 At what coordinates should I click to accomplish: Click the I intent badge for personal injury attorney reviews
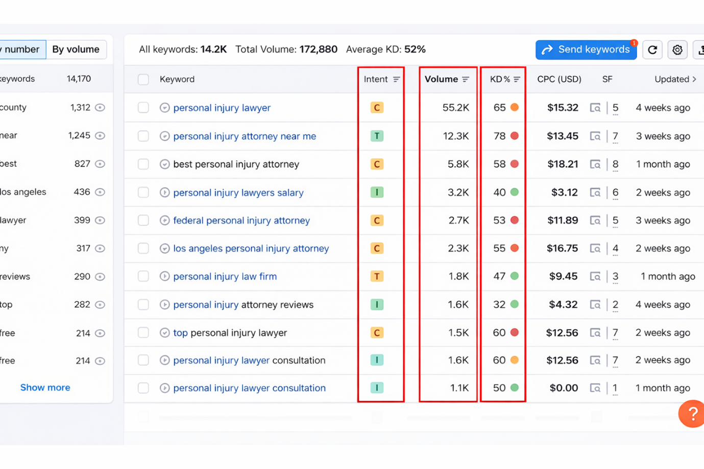[x=377, y=305]
